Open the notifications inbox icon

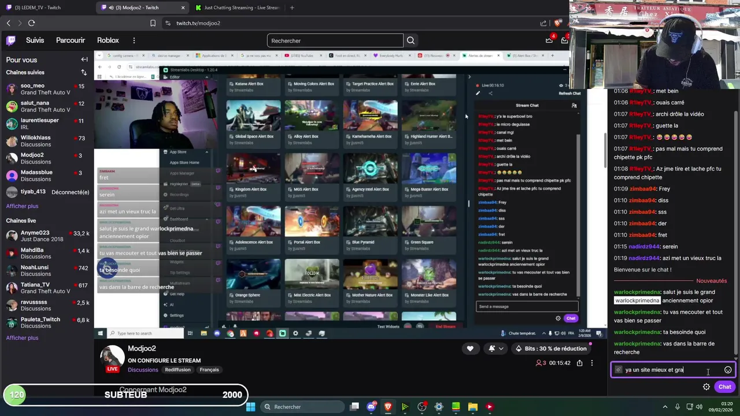tap(564, 40)
